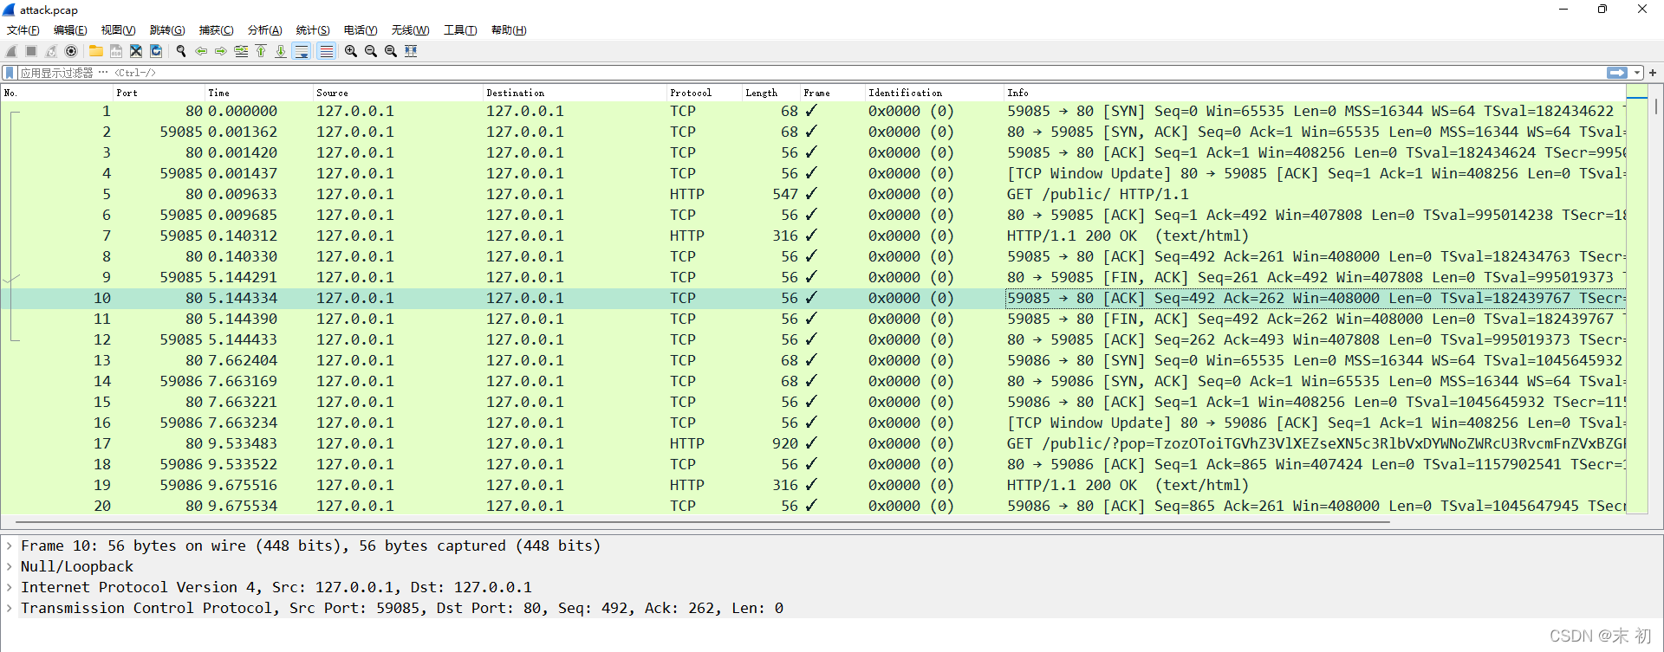Sort by the Destination column header
This screenshot has height=652, width=1664.
point(575,93)
